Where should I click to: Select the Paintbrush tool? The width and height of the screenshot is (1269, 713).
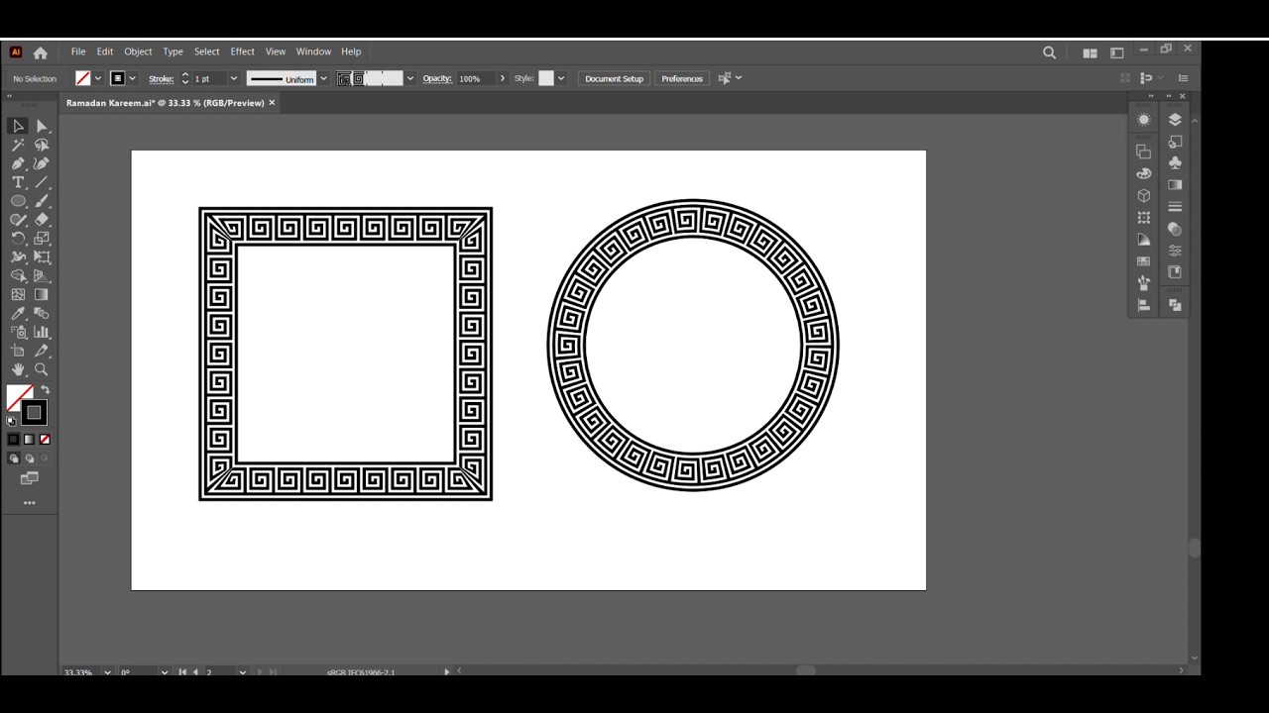[x=42, y=201]
